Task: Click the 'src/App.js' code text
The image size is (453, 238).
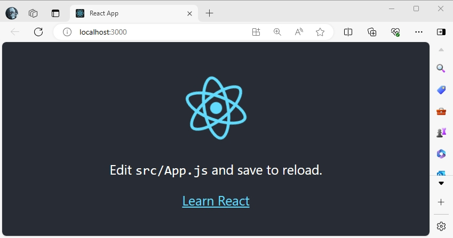Action: pyautogui.click(x=172, y=170)
